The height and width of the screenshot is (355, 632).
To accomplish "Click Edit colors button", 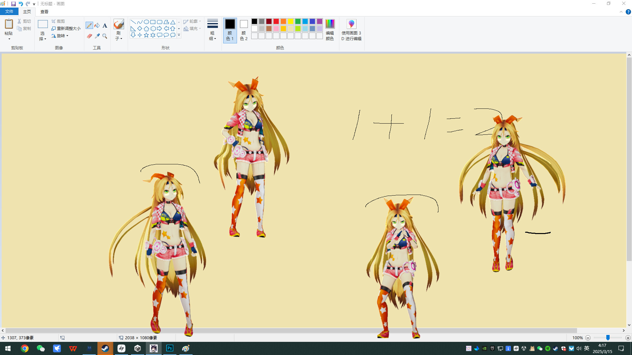I will click(329, 30).
